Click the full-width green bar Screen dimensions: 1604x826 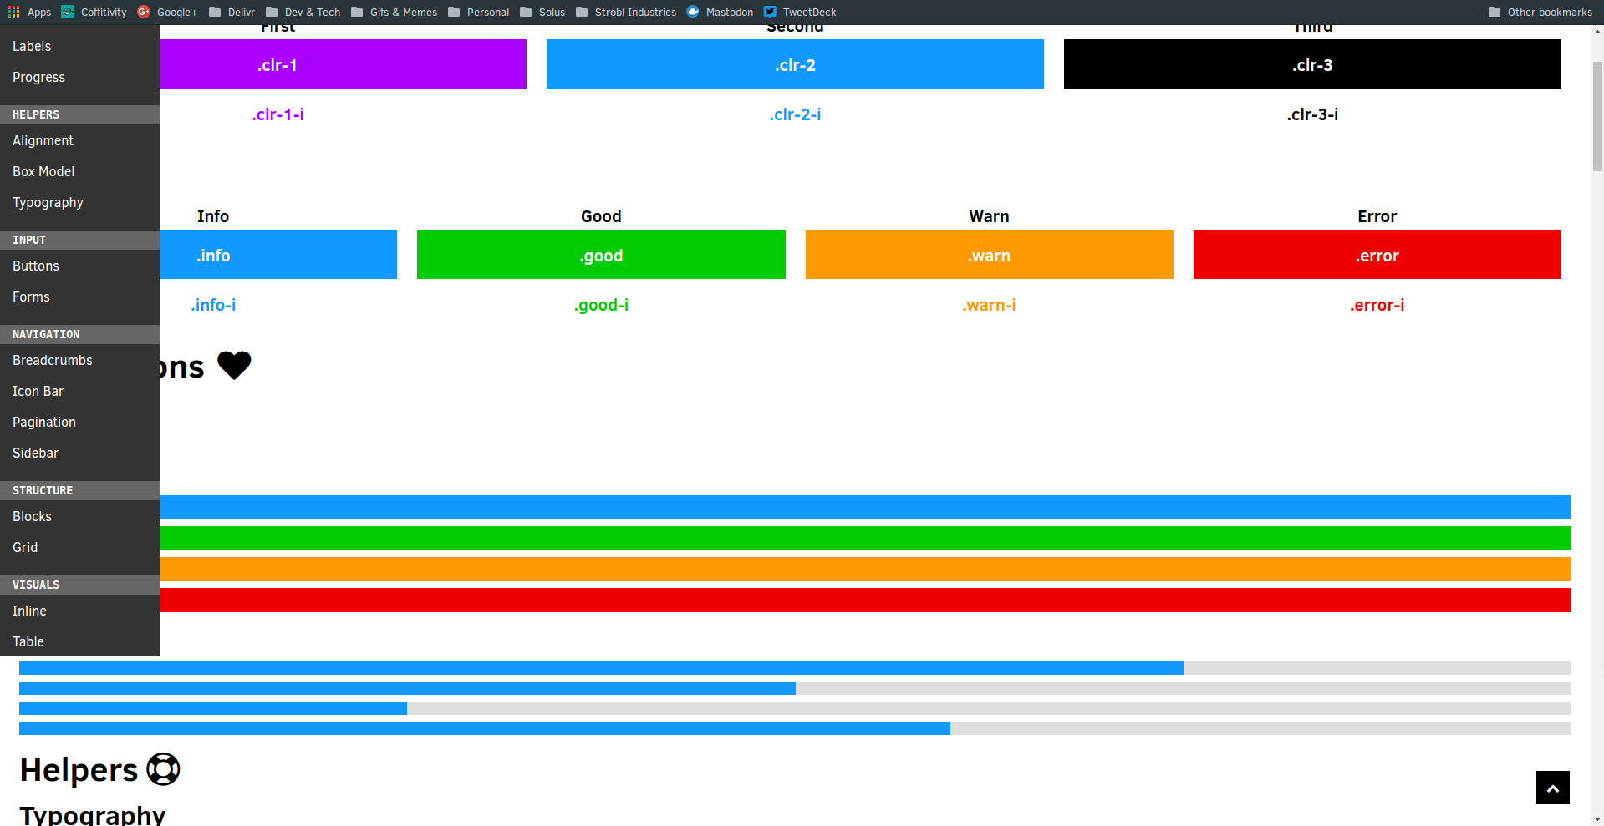click(865, 538)
